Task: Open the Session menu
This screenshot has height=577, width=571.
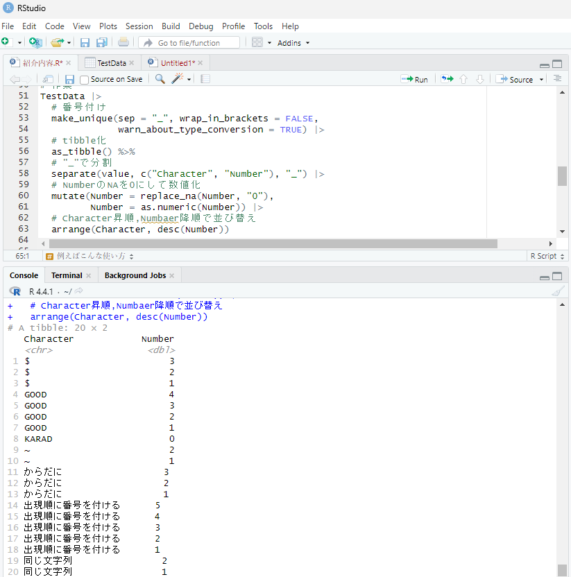Action: [139, 26]
